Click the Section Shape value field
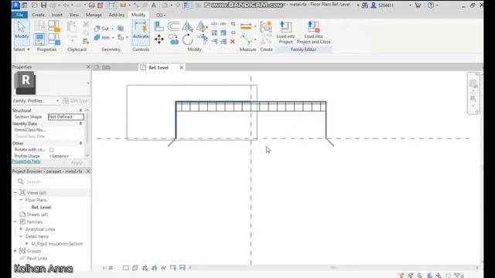This screenshot has height=278, width=495. (x=66, y=117)
